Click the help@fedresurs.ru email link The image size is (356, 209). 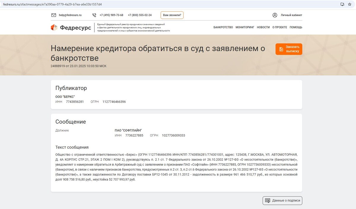click(70, 15)
